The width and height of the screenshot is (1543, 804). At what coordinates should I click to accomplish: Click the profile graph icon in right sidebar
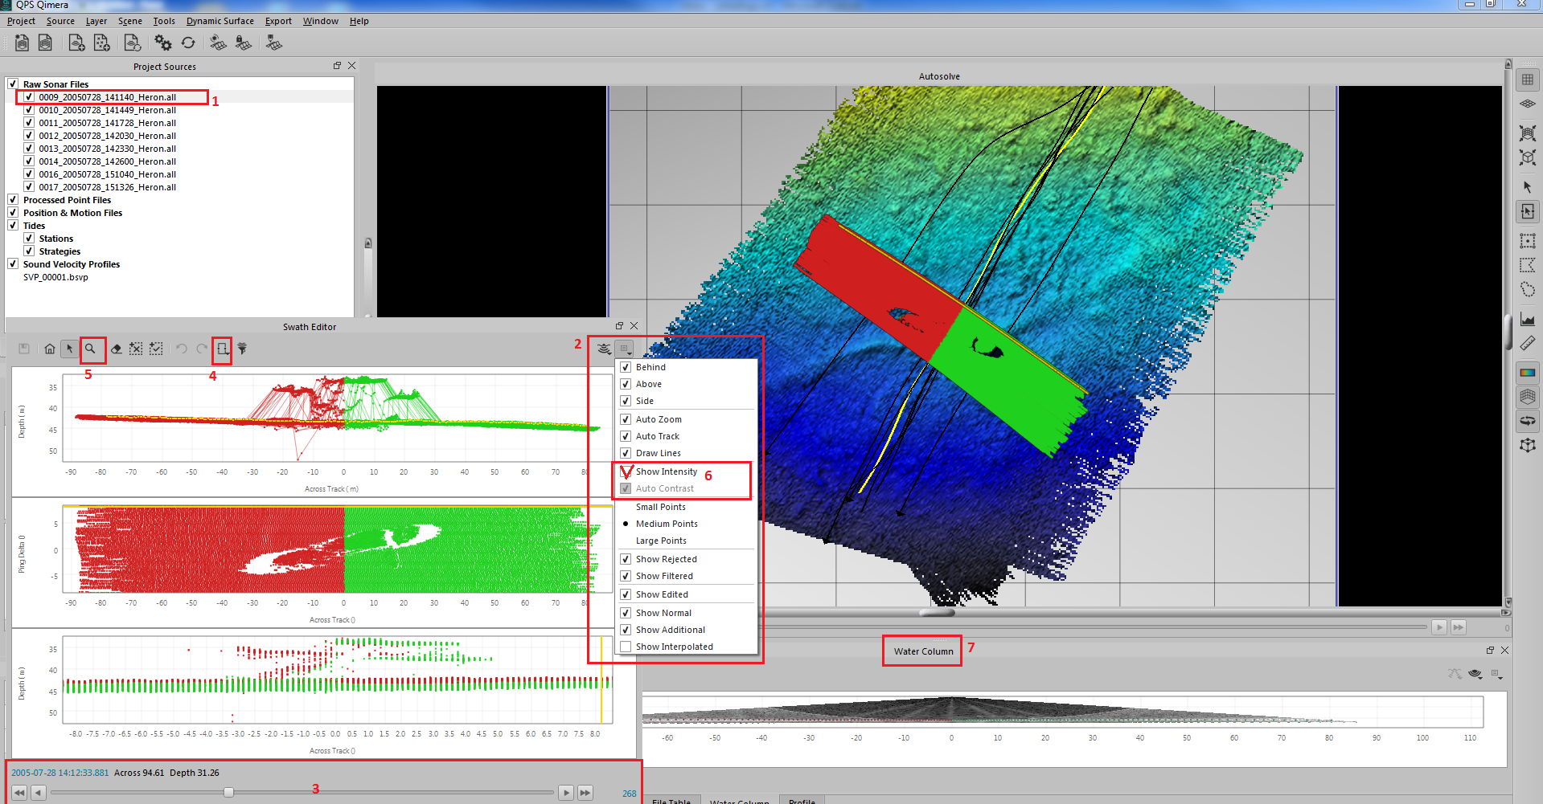tap(1527, 319)
